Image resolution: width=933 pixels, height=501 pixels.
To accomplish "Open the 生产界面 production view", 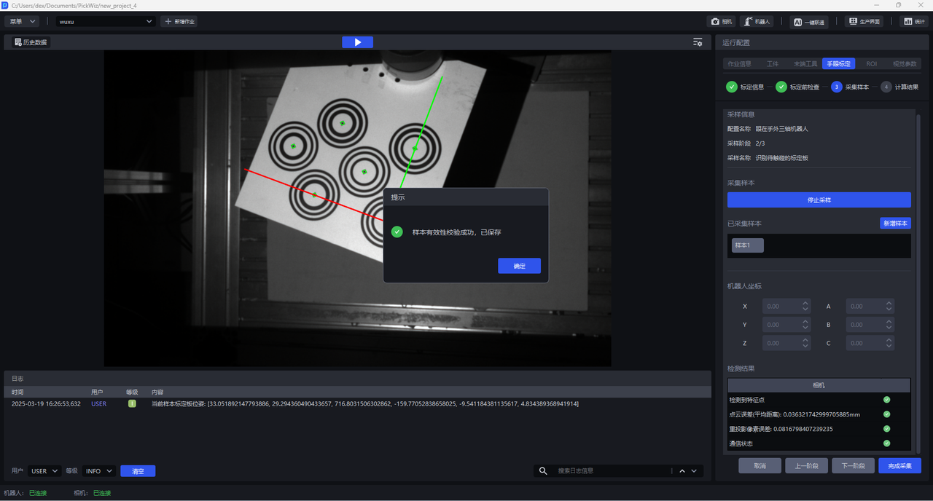I will coord(864,22).
